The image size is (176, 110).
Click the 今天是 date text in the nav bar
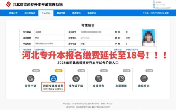pyautogui.click(x=157, y=13)
